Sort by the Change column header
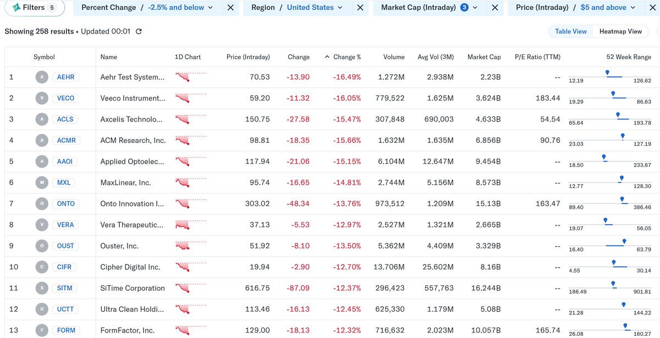This screenshot has height=338, width=660. coord(299,57)
